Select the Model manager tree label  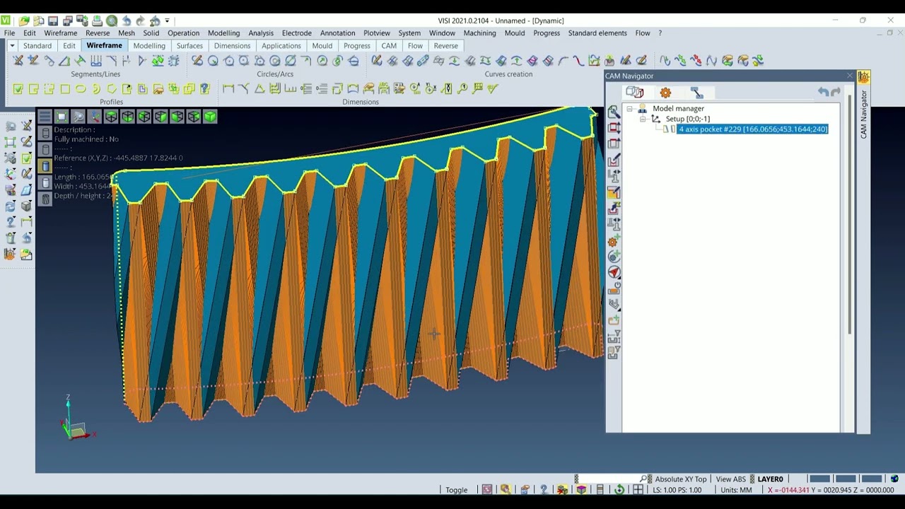pyautogui.click(x=678, y=109)
